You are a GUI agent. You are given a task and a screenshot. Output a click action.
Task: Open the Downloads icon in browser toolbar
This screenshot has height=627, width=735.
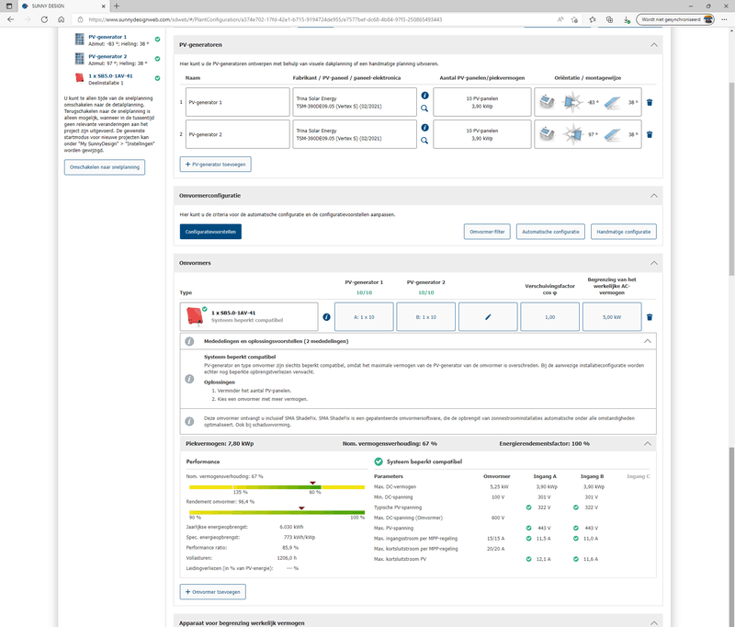pos(627,19)
